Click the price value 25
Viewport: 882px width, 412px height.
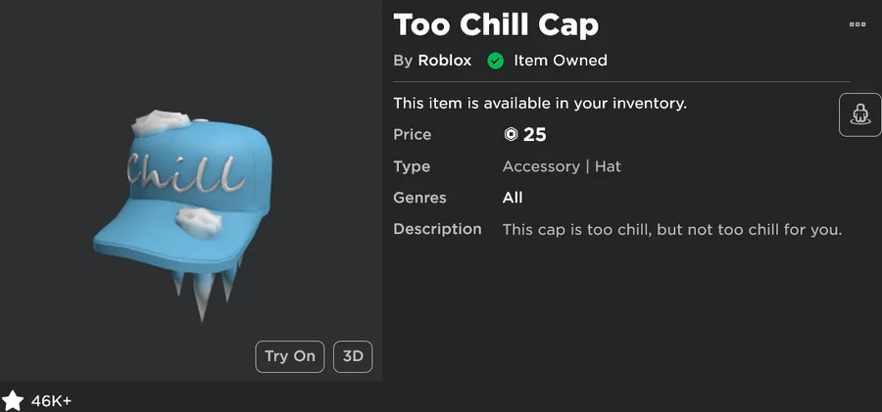click(534, 135)
